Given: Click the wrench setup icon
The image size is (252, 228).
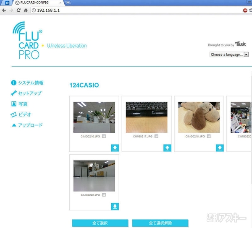Looking at the screenshot, I should [14, 93].
